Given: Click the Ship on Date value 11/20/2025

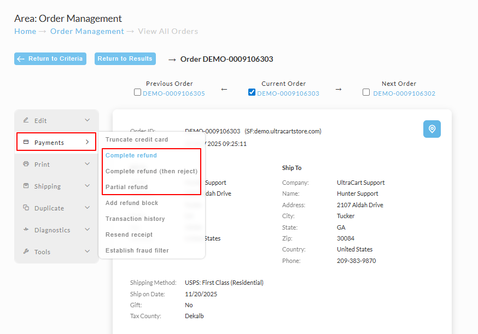Looking at the screenshot, I should point(201,294).
